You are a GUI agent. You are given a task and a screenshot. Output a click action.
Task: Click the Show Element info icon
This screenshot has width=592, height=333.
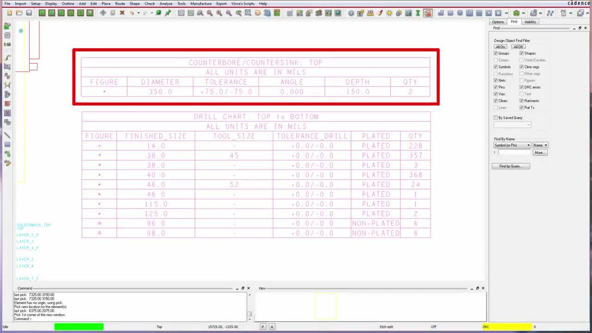351,13
